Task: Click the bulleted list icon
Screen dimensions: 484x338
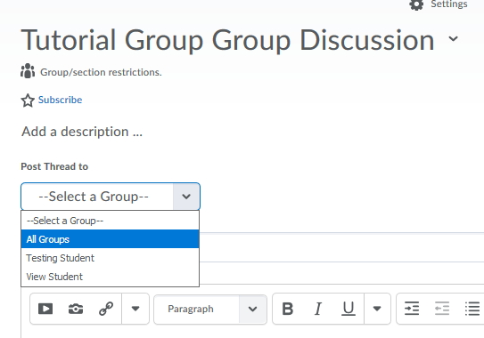Action: (x=472, y=309)
